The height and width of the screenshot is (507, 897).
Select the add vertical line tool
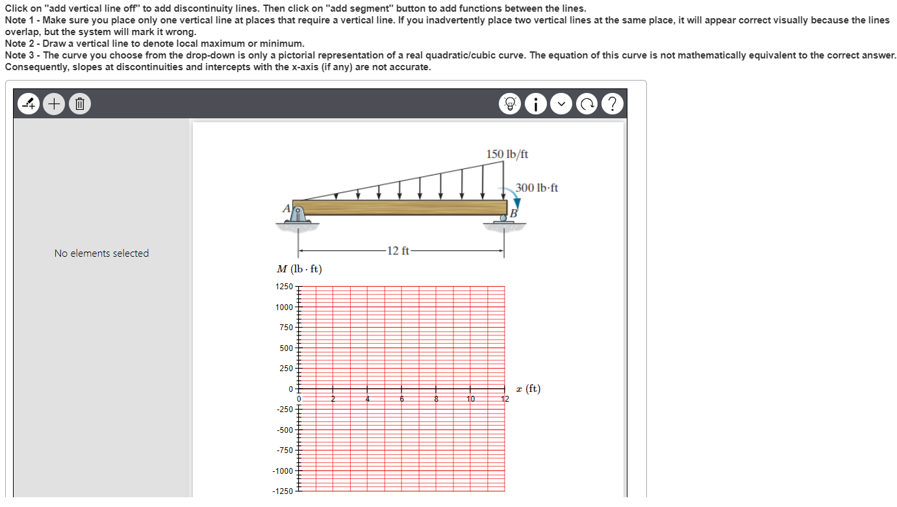click(28, 103)
